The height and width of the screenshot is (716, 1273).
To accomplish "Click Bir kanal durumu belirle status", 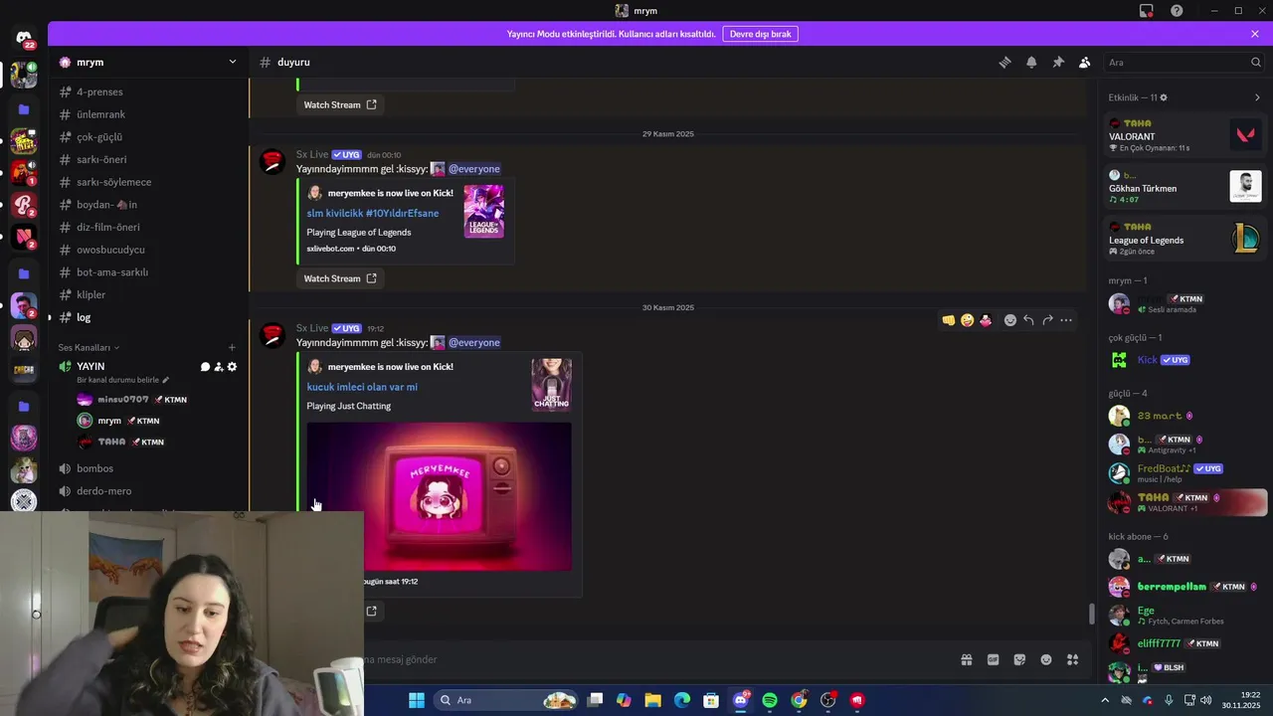I will click(x=123, y=380).
